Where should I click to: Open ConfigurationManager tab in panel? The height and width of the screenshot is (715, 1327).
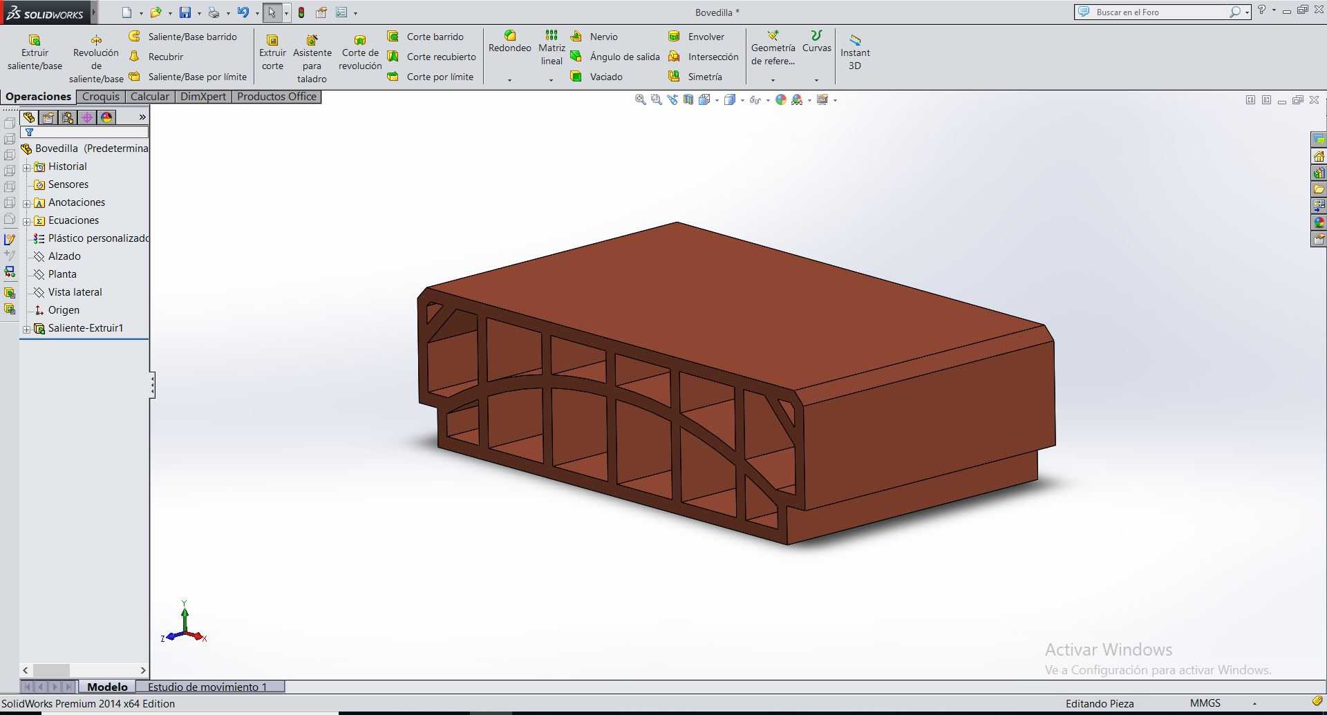[x=68, y=117]
